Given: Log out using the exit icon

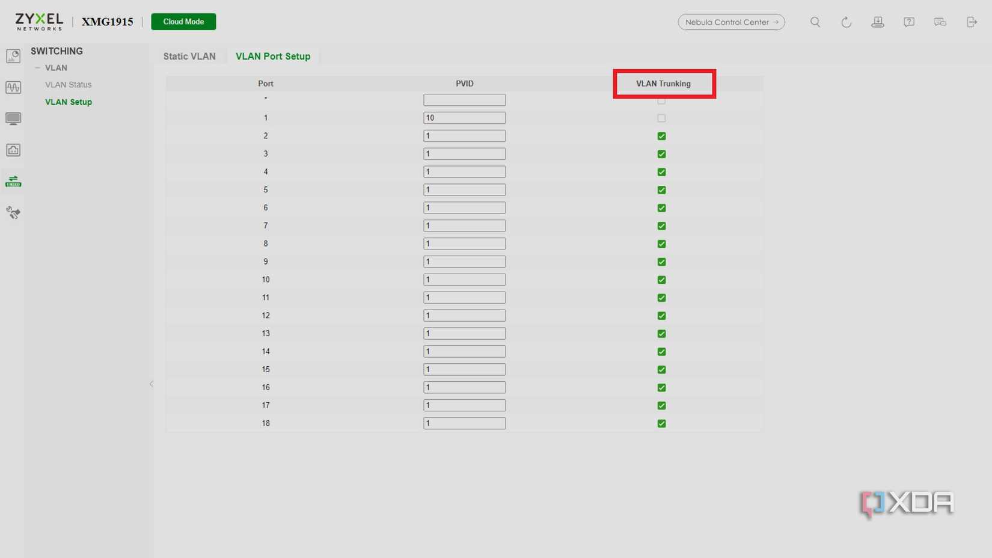Looking at the screenshot, I should click(971, 22).
